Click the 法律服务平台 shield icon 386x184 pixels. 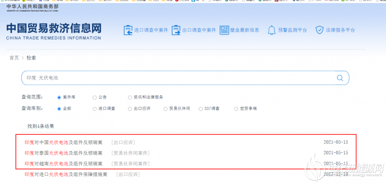[319, 30]
